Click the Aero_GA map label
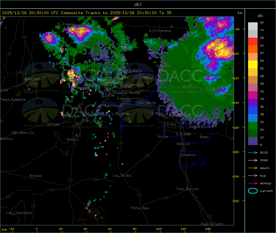 pyautogui.click(x=183, y=144)
